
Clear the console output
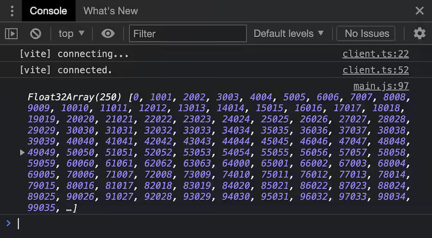click(36, 33)
